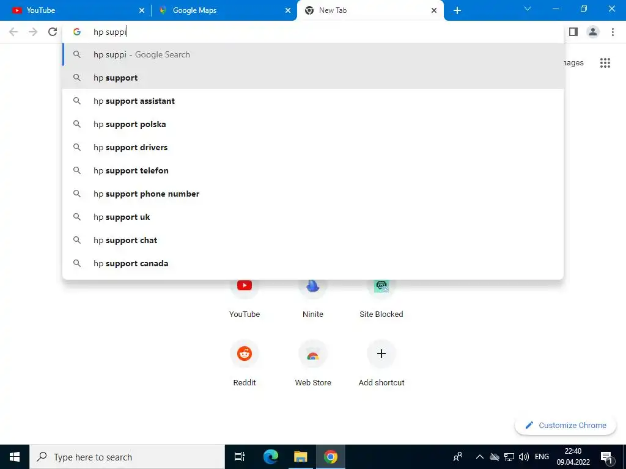Choose the 'hp support' suggestion

tap(313, 78)
